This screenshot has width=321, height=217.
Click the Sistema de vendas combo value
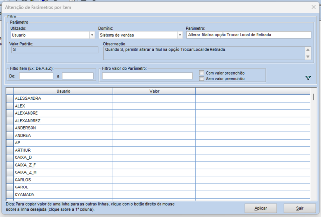[138, 35]
